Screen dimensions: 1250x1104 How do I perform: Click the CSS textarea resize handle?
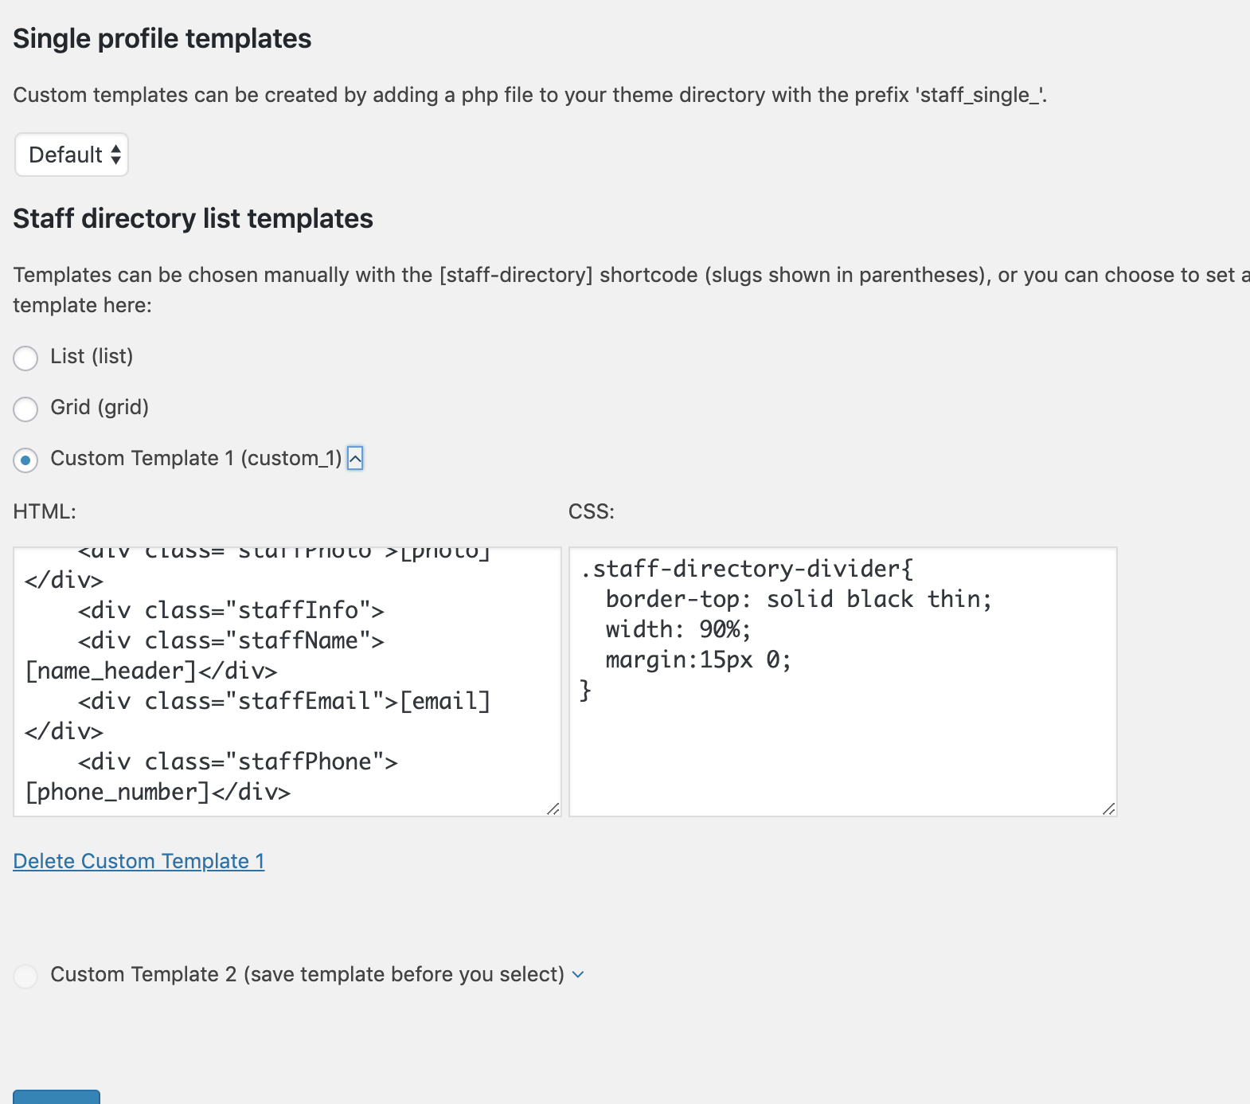[x=1108, y=808]
